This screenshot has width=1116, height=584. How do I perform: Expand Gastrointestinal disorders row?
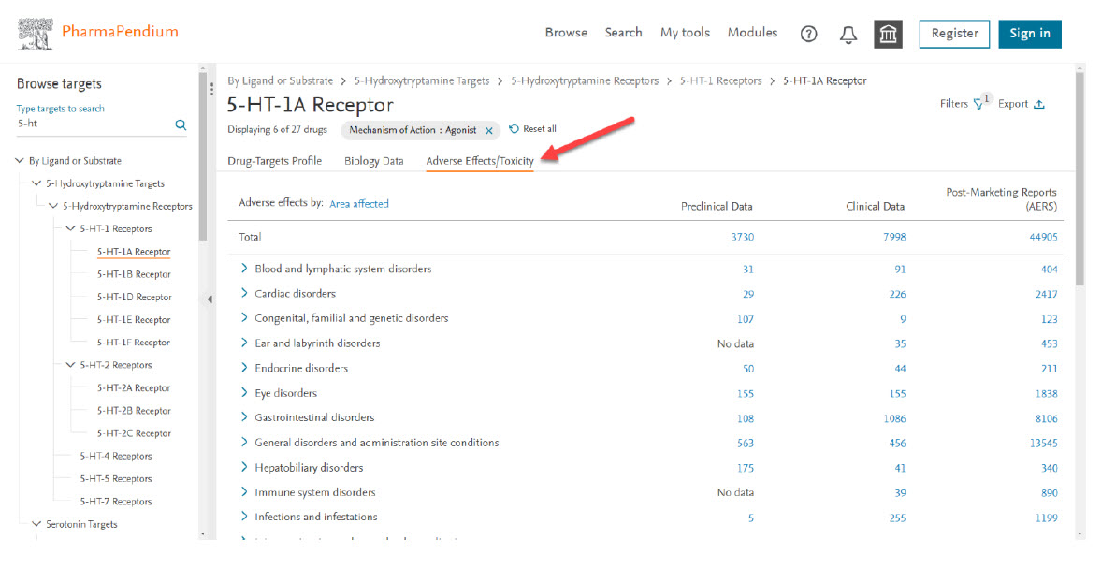(245, 417)
